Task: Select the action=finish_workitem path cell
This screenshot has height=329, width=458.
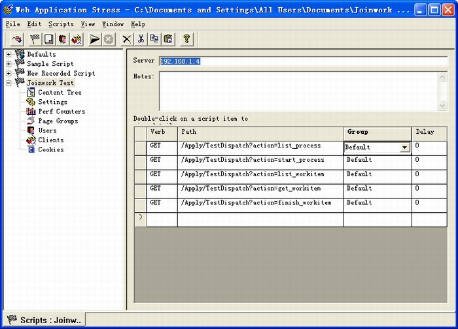Action: pyautogui.click(x=260, y=206)
